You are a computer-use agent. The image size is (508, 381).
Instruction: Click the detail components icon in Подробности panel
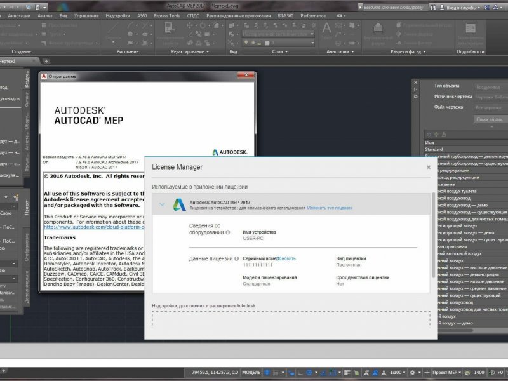pyautogui.click(x=471, y=29)
